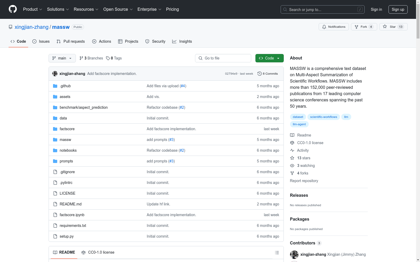Viewport: 420px width, 262px height.
Task: Fork this repository
Action: (x=364, y=27)
